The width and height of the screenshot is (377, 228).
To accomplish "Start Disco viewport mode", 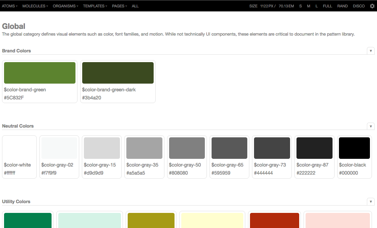I will [x=359, y=6].
